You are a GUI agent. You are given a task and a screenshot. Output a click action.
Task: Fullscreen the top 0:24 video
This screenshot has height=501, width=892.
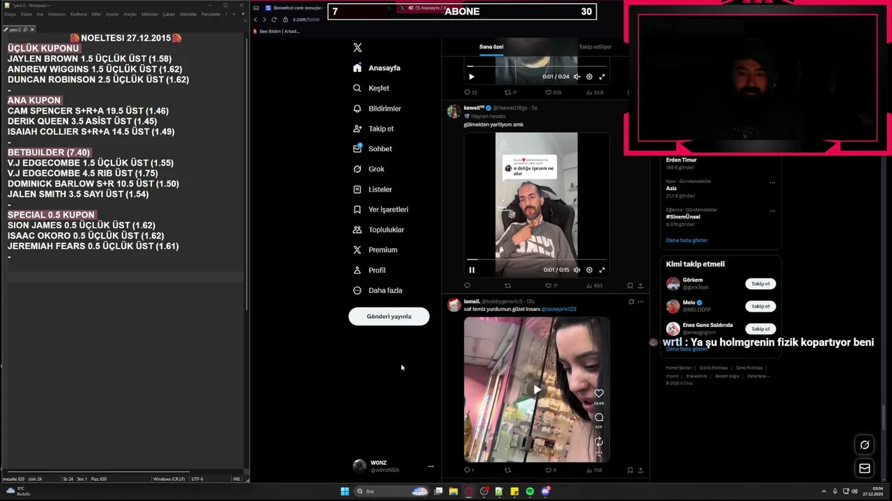pyautogui.click(x=602, y=77)
